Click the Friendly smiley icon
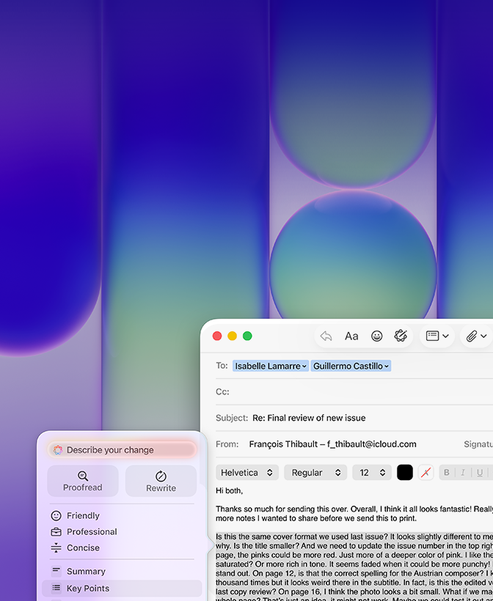This screenshot has width=493, height=601. click(56, 515)
